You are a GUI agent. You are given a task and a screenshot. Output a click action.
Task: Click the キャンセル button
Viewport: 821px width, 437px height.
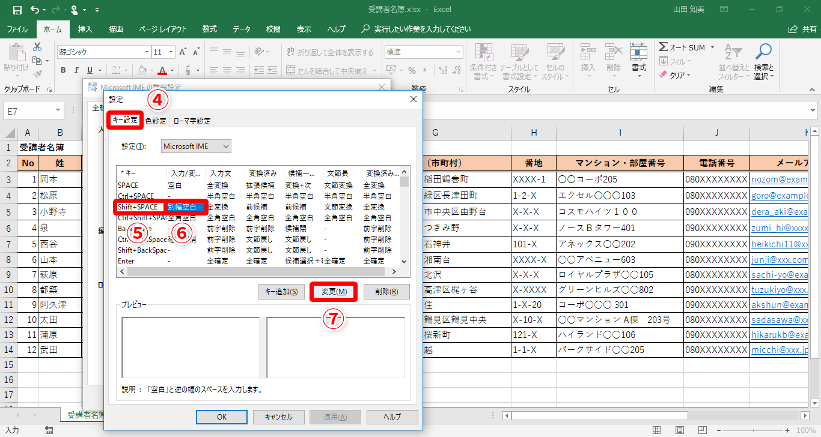pyautogui.click(x=278, y=417)
